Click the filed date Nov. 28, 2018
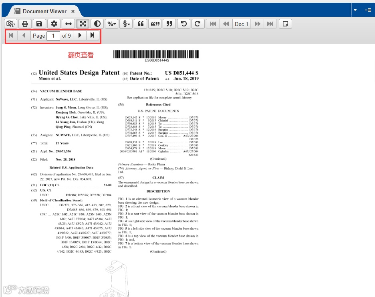This screenshot has width=375, height=297. (65, 159)
